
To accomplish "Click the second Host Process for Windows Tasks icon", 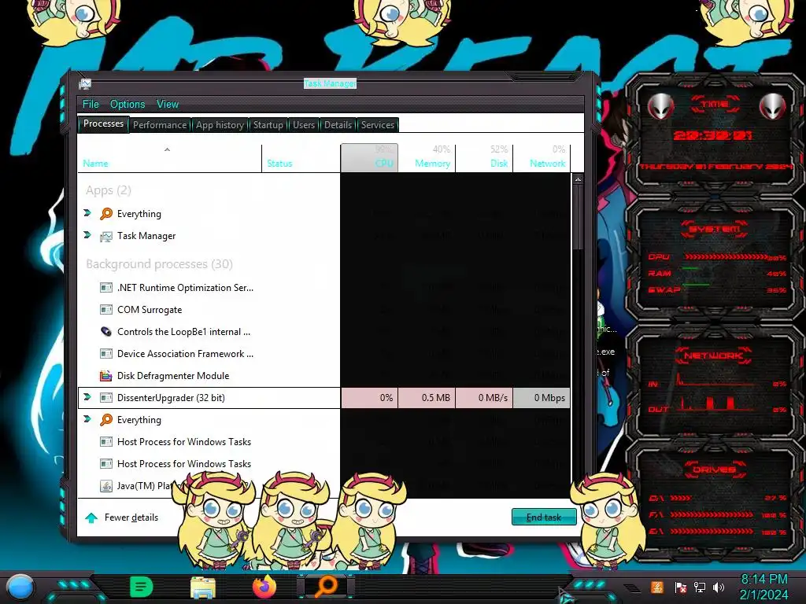I will [x=106, y=464].
